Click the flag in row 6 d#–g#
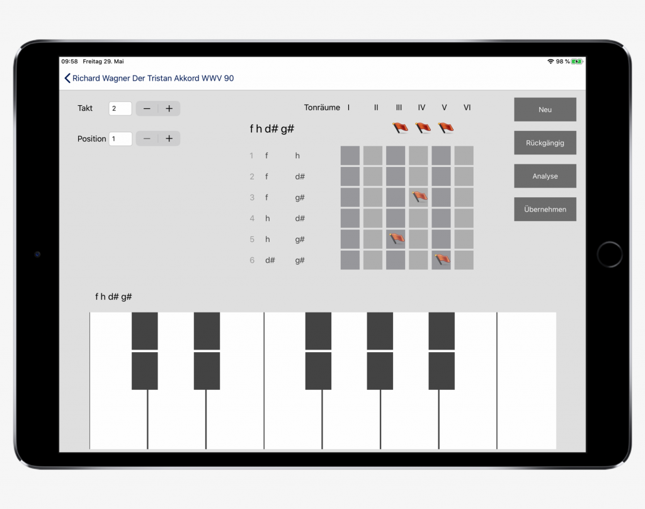Screen dimensions: 645x509 [x=442, y=259]
